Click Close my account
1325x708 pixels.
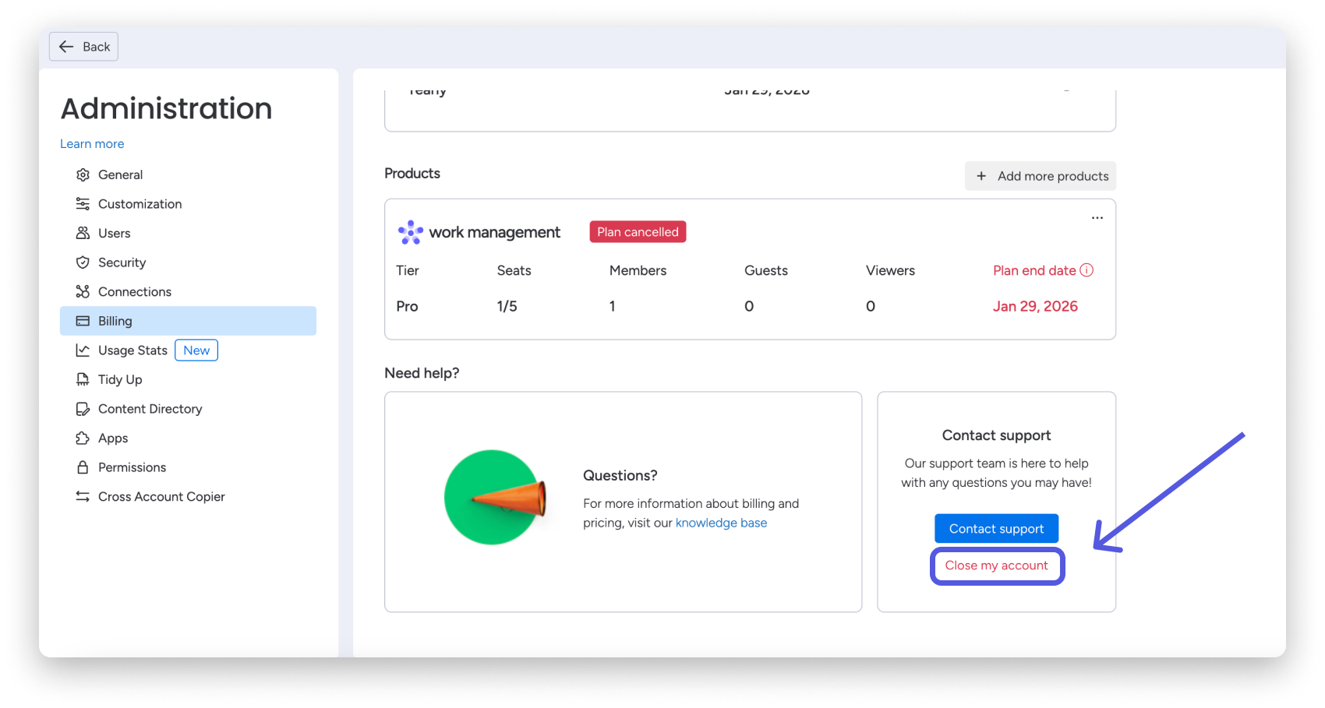coord(997,565)
